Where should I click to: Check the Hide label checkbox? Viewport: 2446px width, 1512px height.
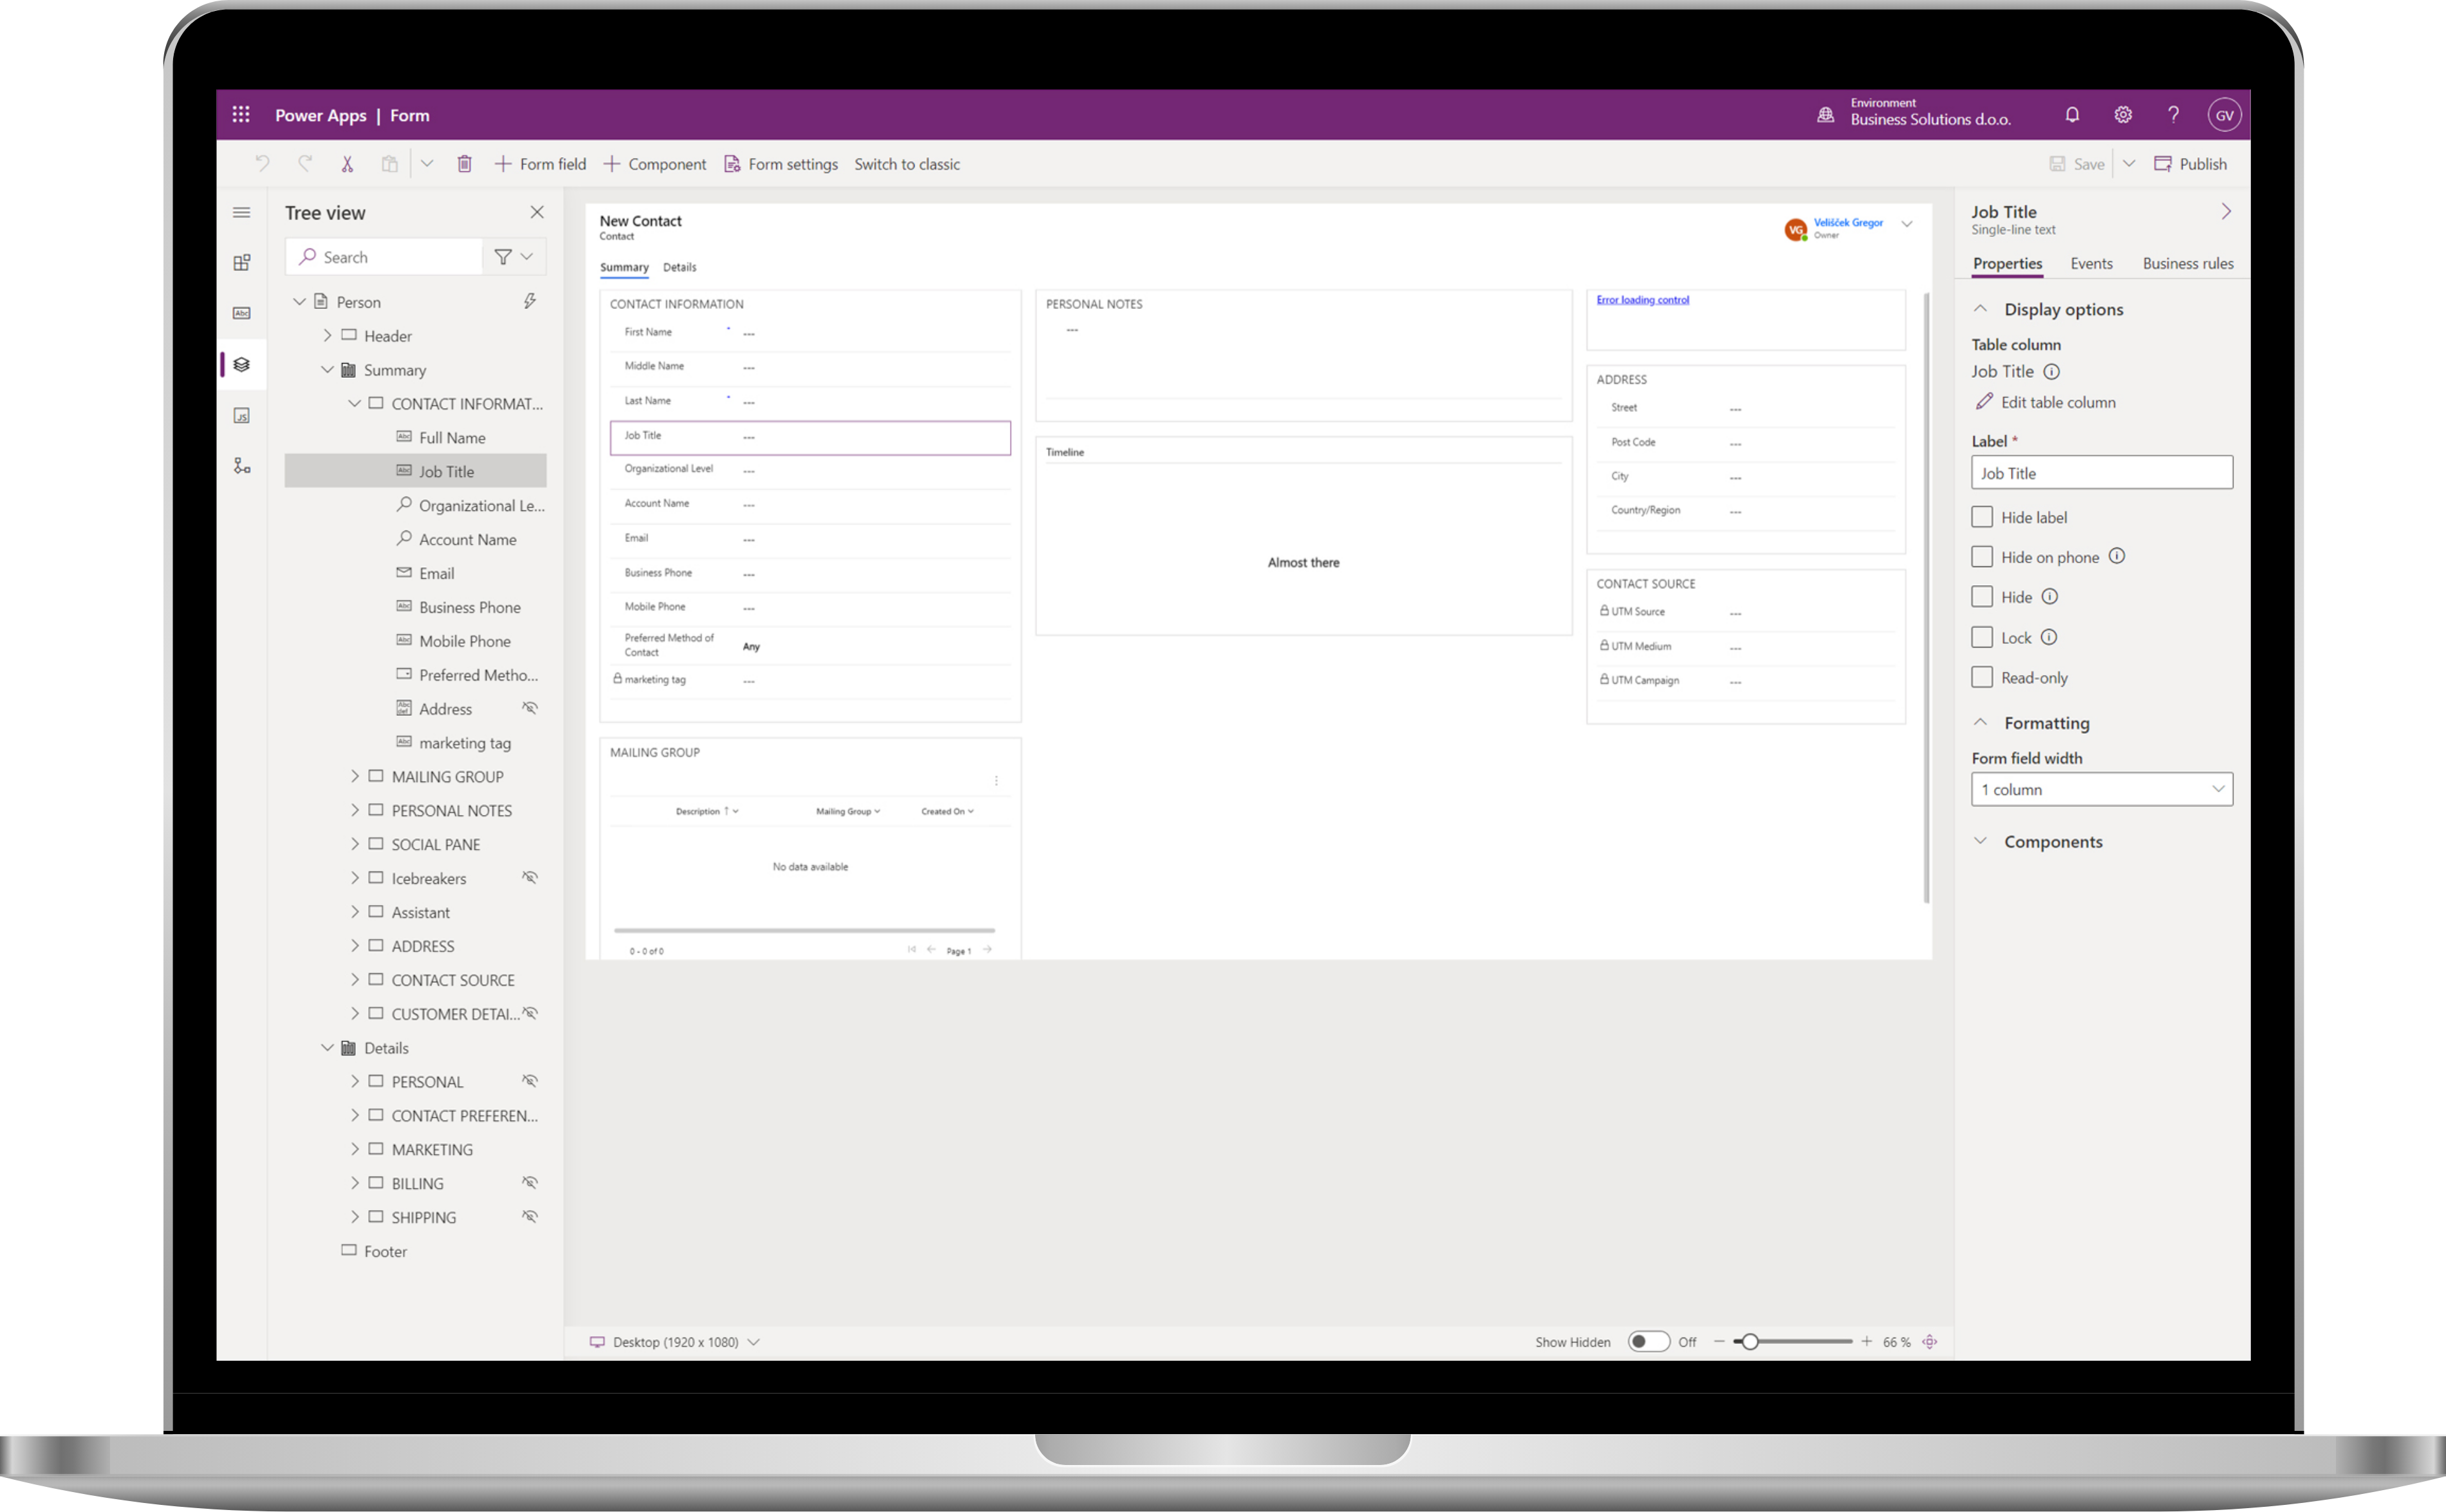pos(1982,517)
